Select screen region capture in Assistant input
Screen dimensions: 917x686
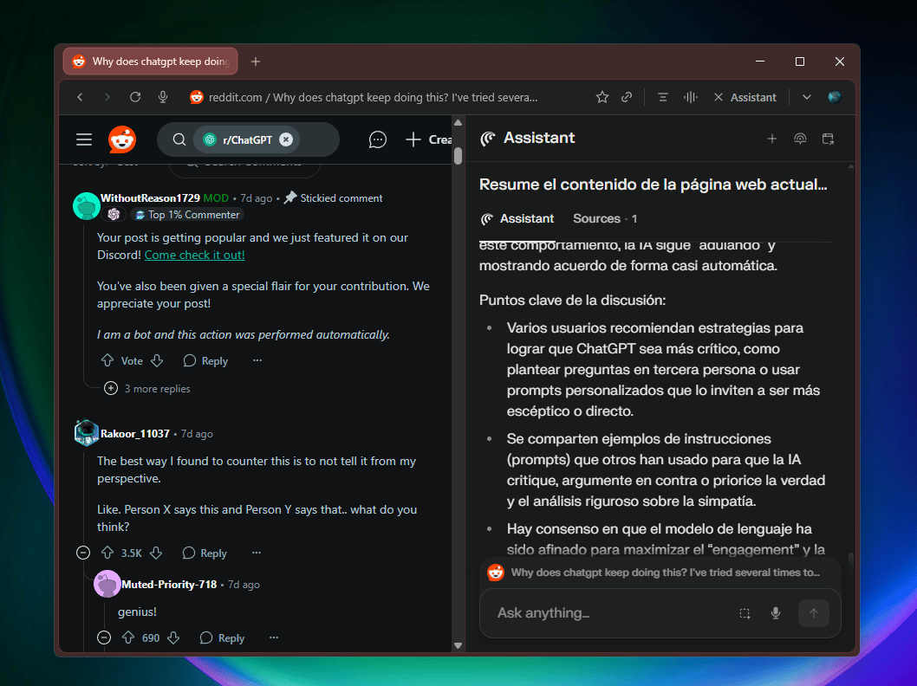(x=745, y=613)
